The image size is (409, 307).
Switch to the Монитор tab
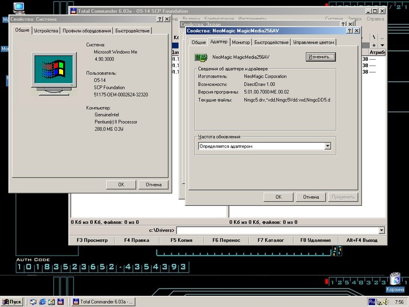tap(241, 42)
